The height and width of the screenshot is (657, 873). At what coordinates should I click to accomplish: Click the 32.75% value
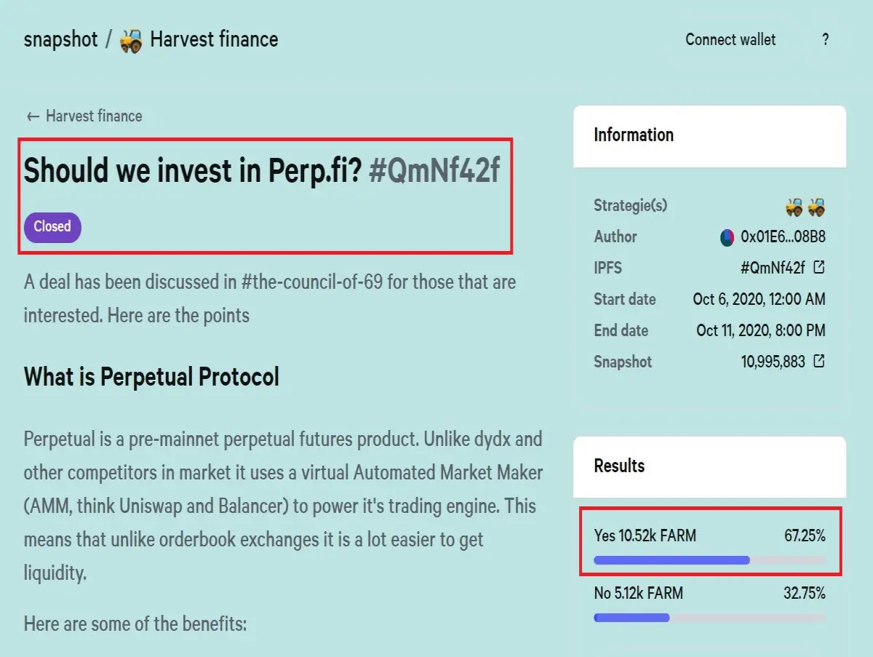[805, 594]
